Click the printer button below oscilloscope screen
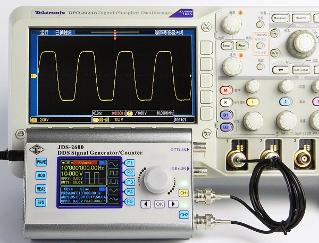 point(20,134)
